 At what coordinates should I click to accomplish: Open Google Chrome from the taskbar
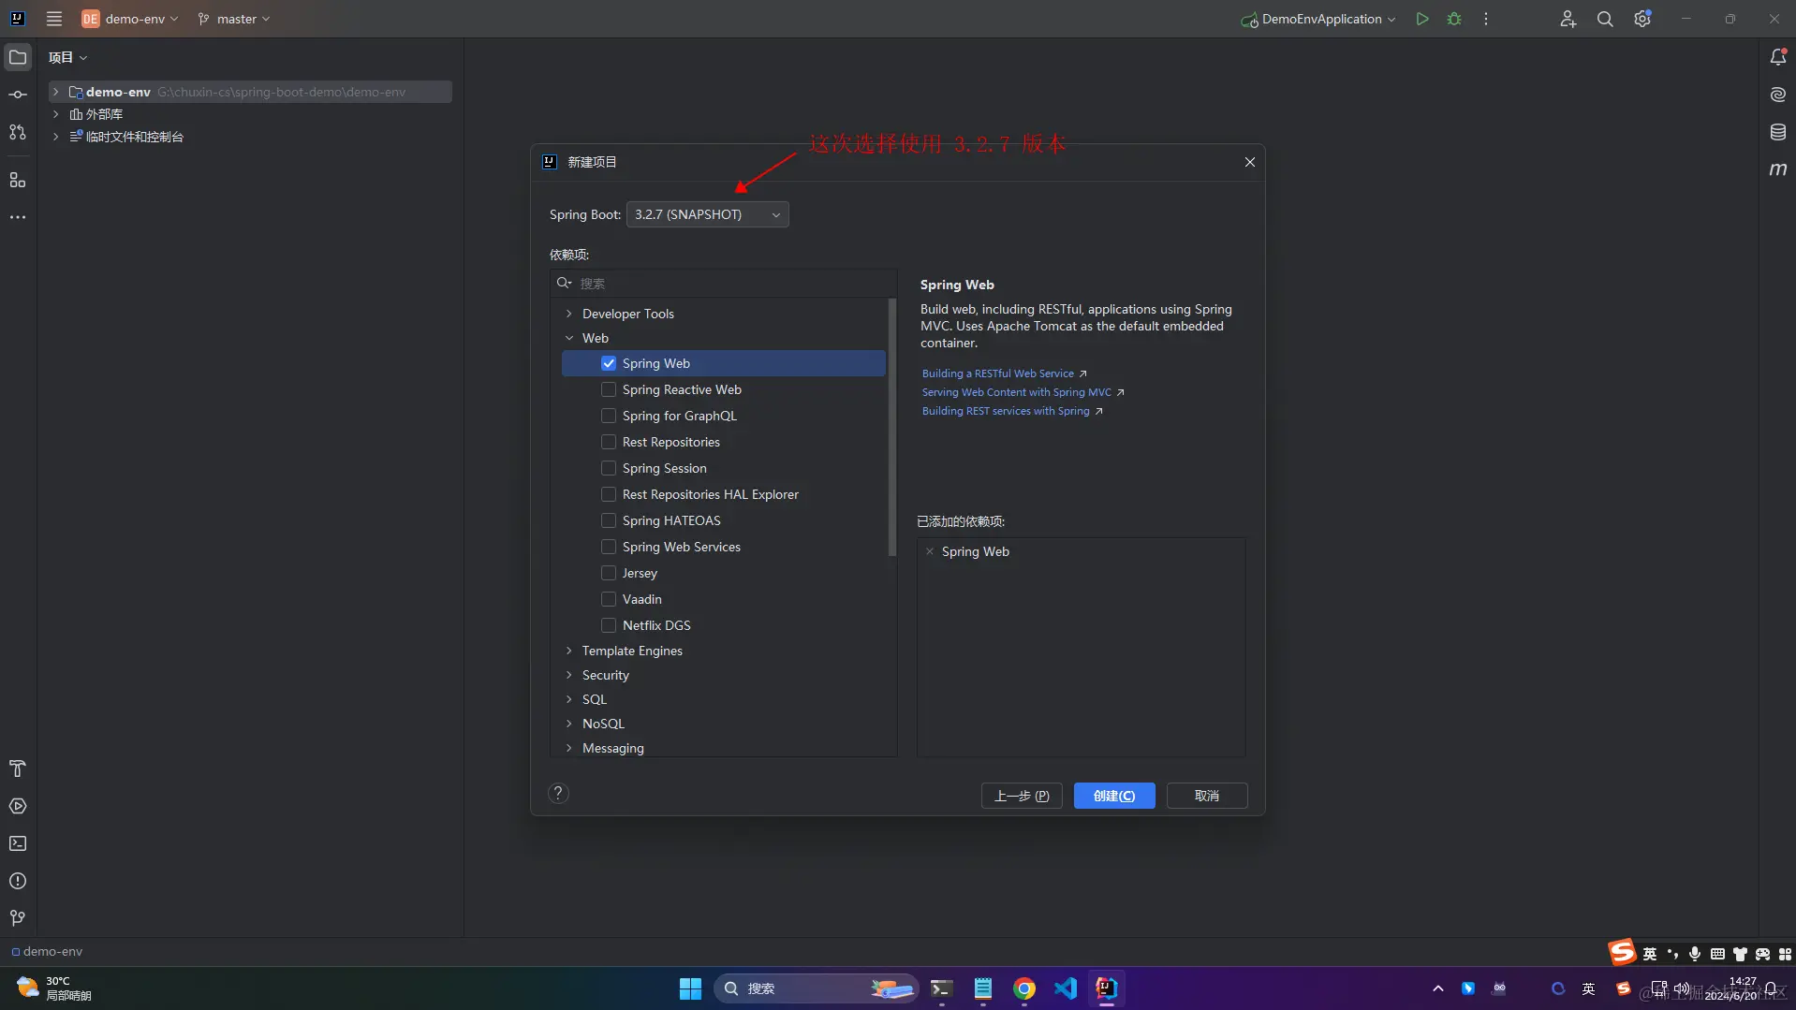tap(1024, 988)
